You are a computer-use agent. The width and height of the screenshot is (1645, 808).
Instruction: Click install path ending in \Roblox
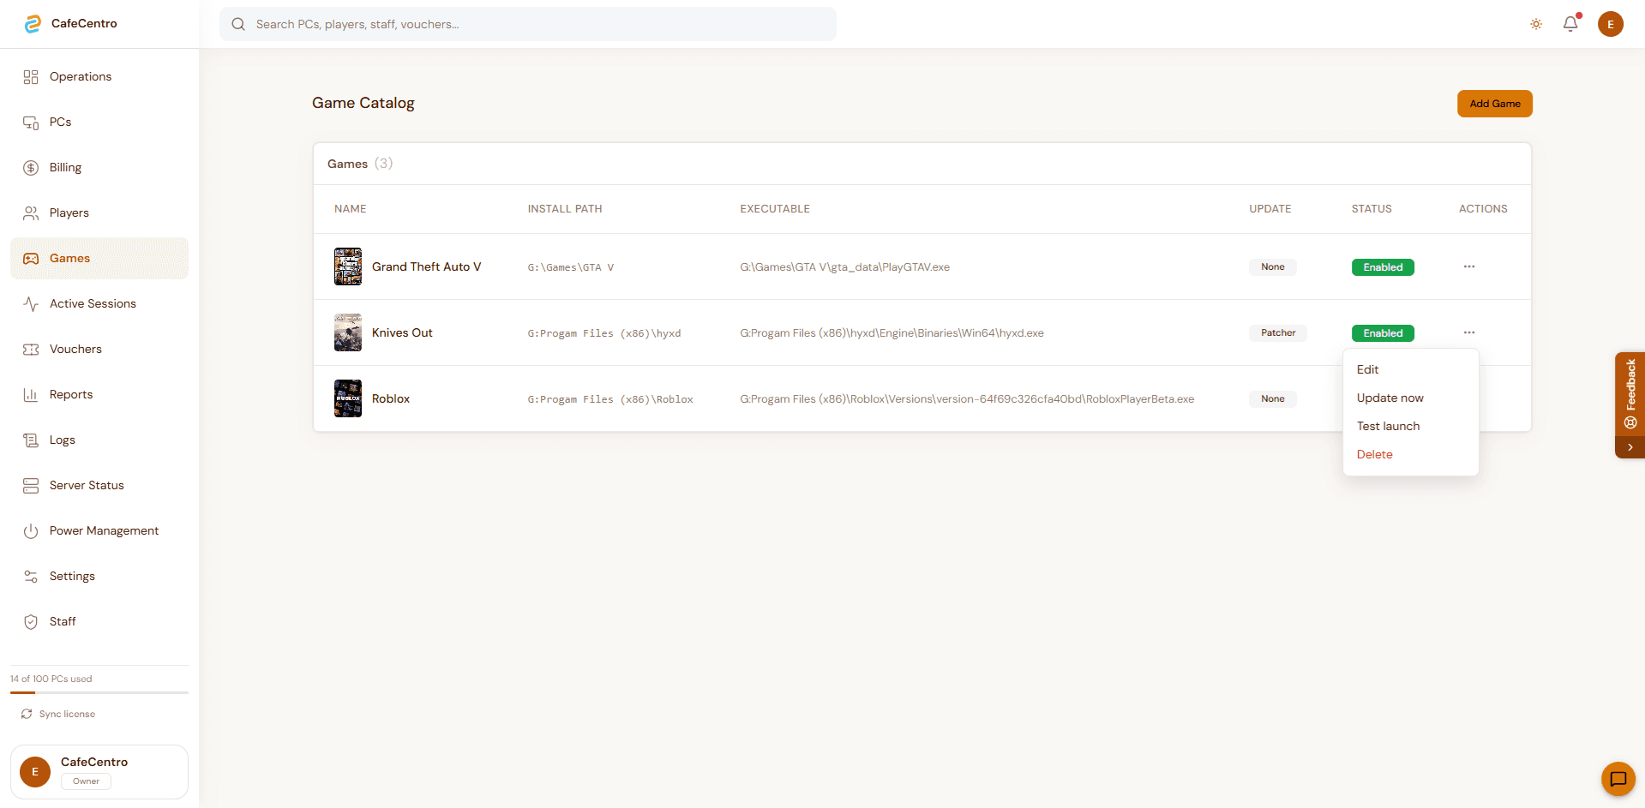610,399
